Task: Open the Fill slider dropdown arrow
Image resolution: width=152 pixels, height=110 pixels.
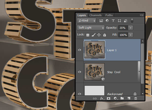Action: coord(130,35)
